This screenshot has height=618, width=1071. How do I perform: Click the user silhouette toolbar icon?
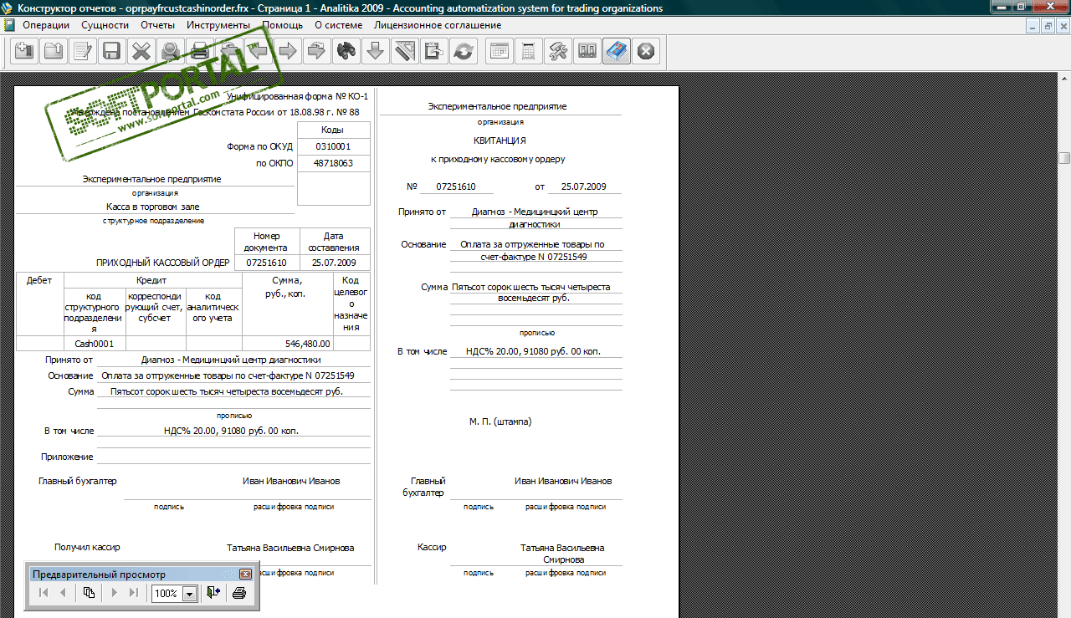[170, 51]
